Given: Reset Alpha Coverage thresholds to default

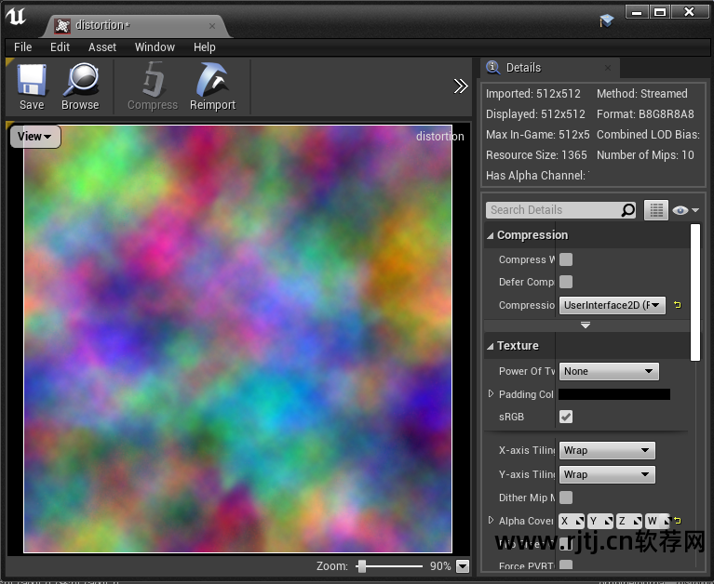Looking at the screenshot, I should (678, 521).
